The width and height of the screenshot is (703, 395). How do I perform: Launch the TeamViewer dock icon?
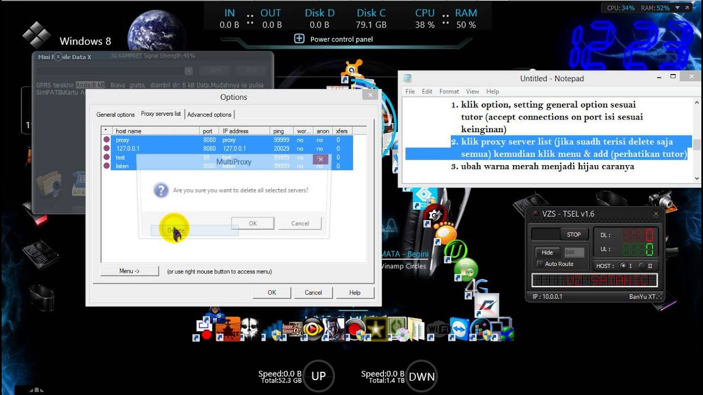459,329
